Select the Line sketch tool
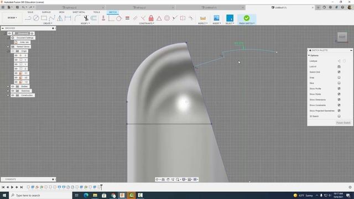Image resolution: width=354 pixels, height=199 pixels. 28,18
